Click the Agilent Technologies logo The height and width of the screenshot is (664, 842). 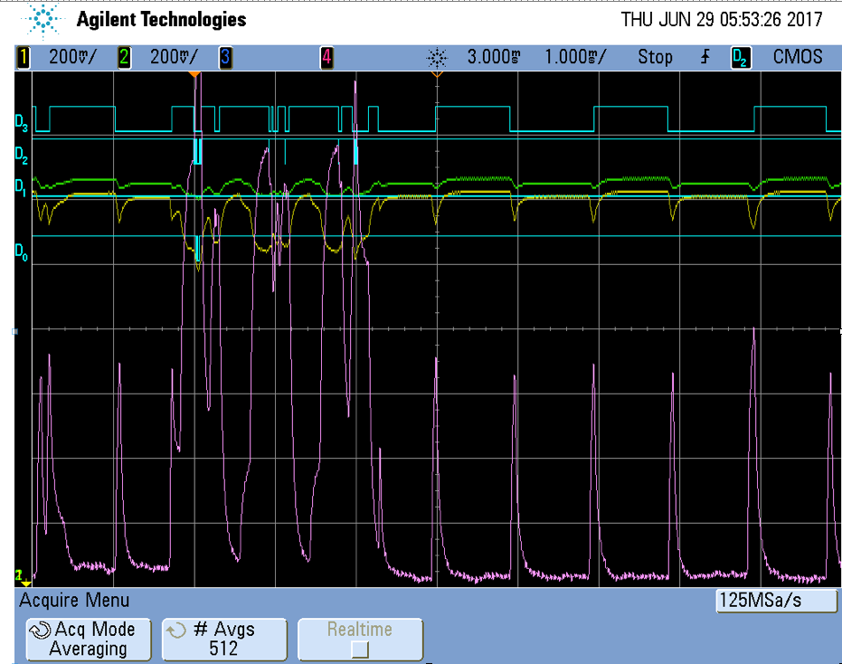click(43, 21)
